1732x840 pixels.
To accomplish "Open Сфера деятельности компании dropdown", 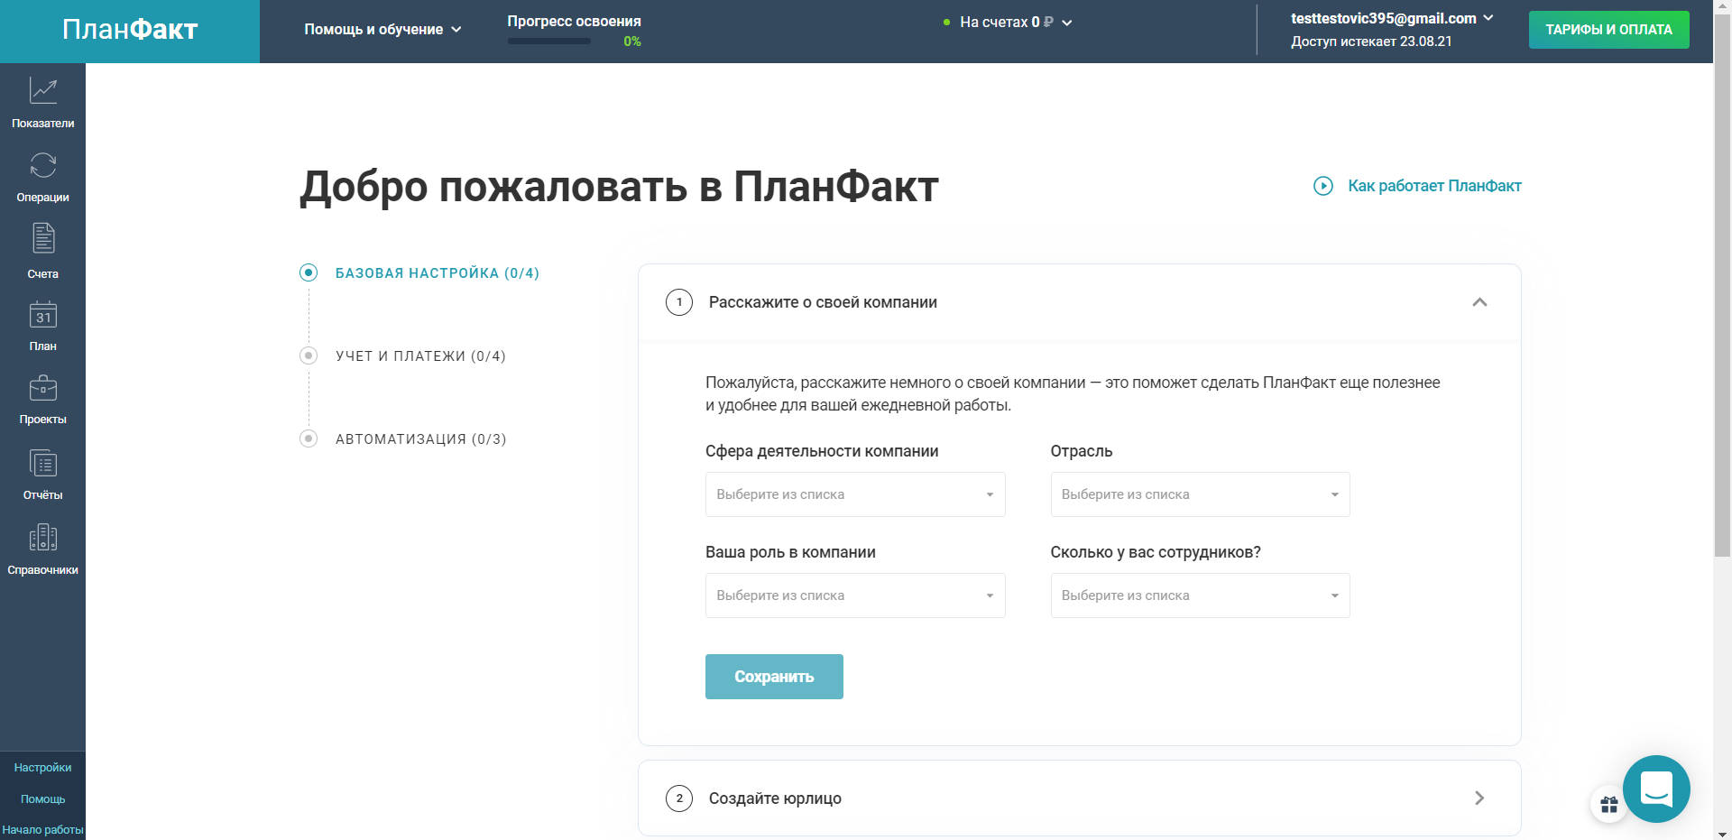I will (x=855, y=494).
